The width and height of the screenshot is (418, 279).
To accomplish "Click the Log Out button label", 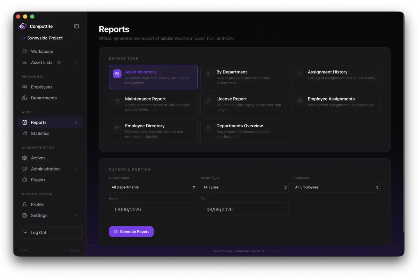I will (x=38, y=233).
